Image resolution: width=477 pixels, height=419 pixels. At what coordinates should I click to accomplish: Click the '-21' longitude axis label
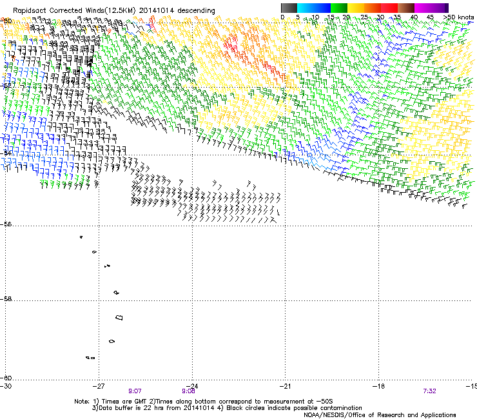(x=286, y=386)
